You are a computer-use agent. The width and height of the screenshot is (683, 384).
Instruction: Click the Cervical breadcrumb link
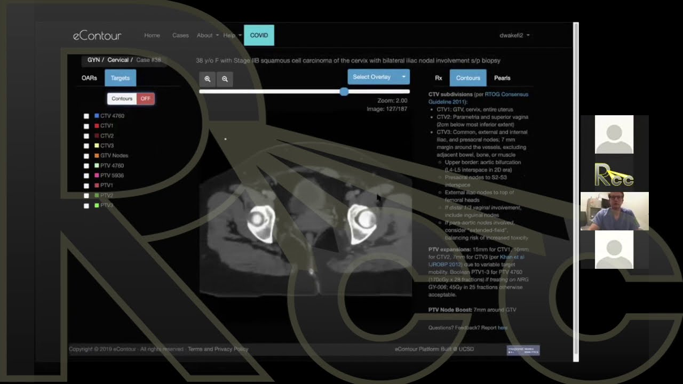[x=118, y=60]
